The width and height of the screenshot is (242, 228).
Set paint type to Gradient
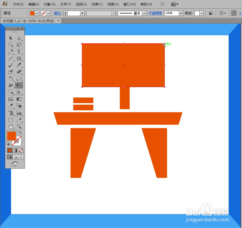[15, 150]
